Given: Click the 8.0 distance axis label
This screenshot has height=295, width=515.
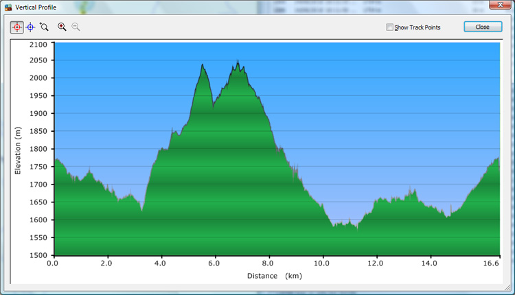Looking at the screenshot, I should point(268,263).
